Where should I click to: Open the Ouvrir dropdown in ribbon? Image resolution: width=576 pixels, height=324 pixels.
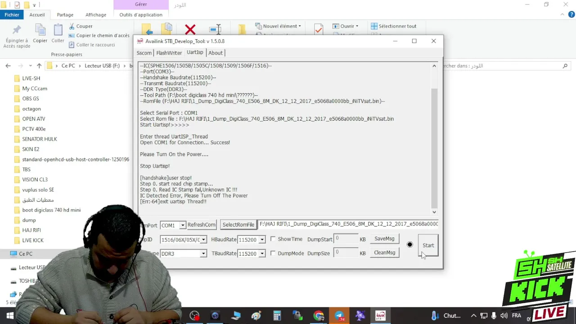pyautogui.click(x=345, y=26)
